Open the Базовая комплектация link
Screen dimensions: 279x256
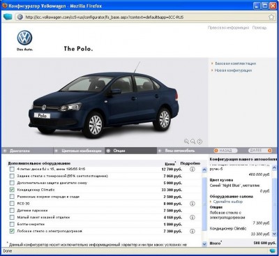click(x=235, y=63)
